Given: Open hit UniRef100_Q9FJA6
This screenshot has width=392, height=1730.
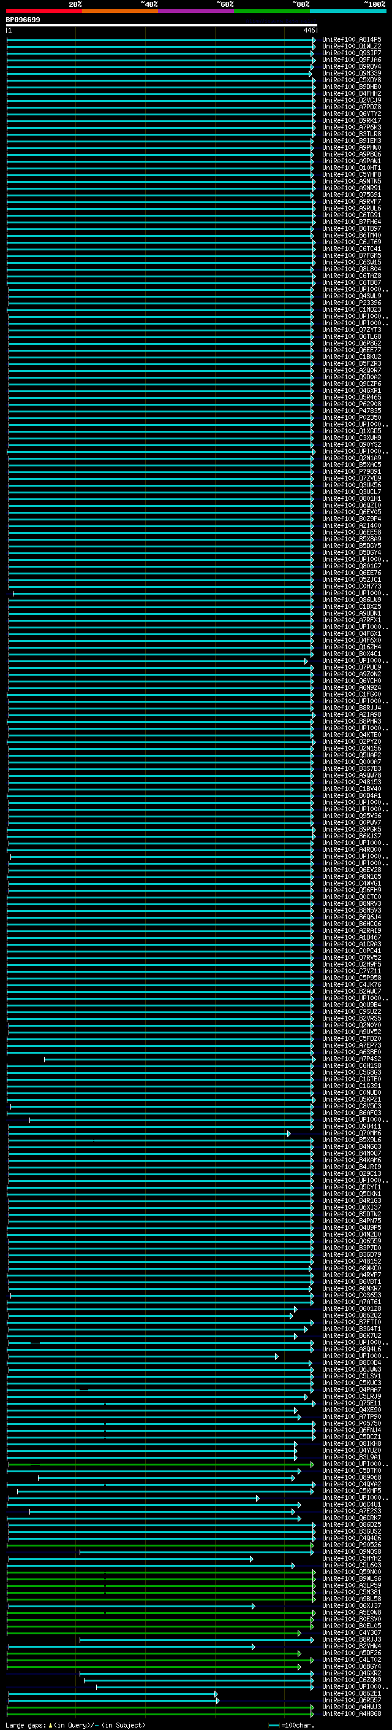Looking at the screenshot, I should [352, 60].
